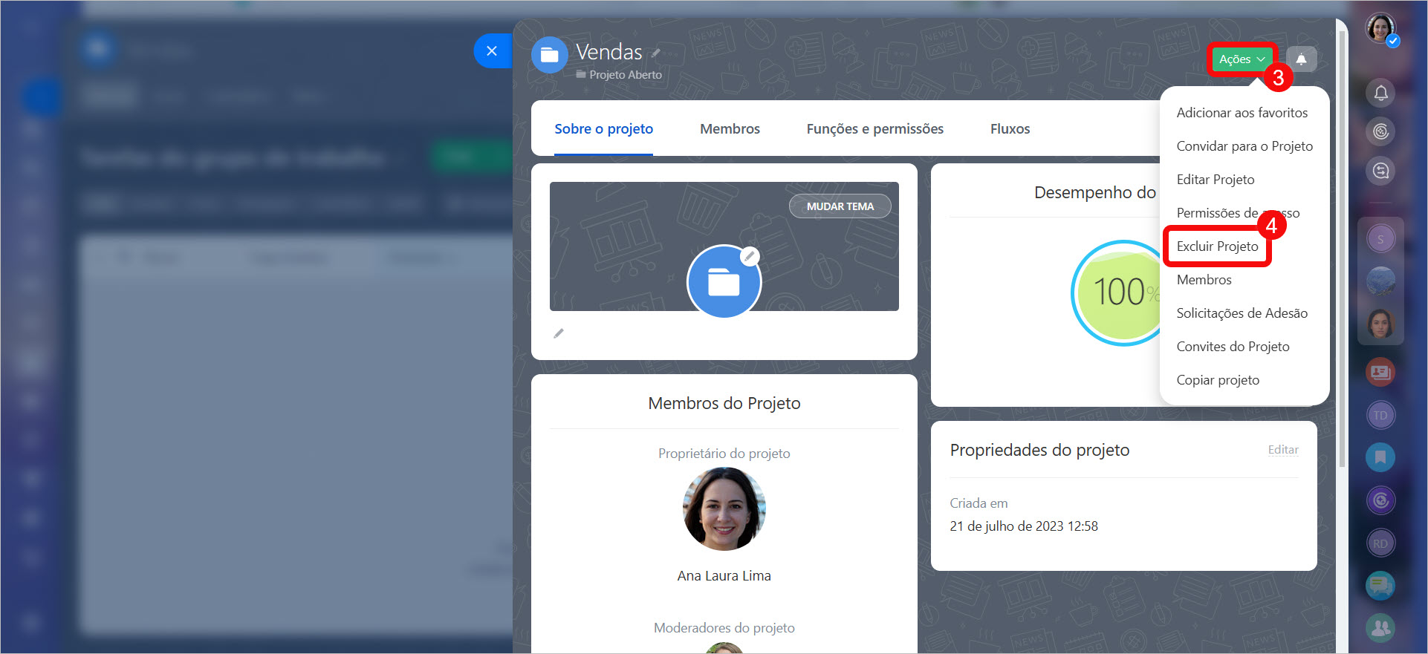This screenshot has width=1428, height=654.
Task: Click Editar link in Propriedades do projeto
Action: pyautogui.click(x=1283, y=450)
